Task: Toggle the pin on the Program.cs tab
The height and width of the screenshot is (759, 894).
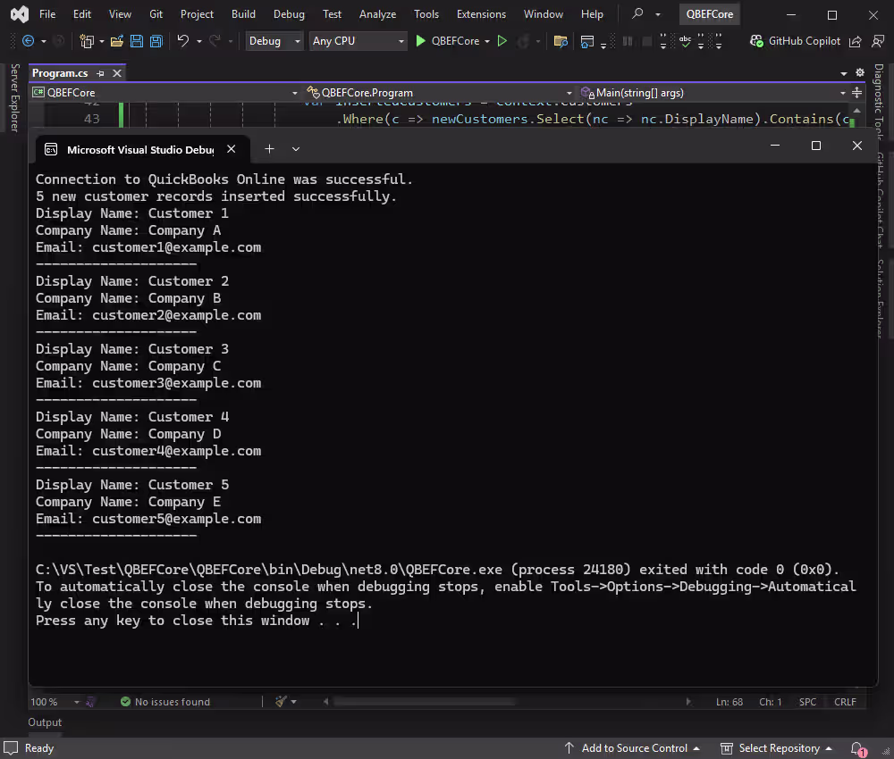Action: (100, 73)
